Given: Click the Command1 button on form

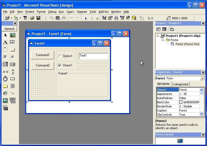Looking at the screenshot, I should coord(43,55).
